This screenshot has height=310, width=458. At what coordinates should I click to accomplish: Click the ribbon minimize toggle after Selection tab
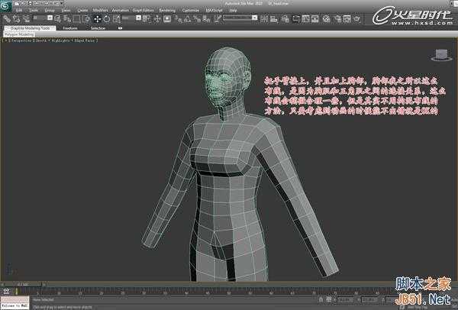[x=120, y=28]
